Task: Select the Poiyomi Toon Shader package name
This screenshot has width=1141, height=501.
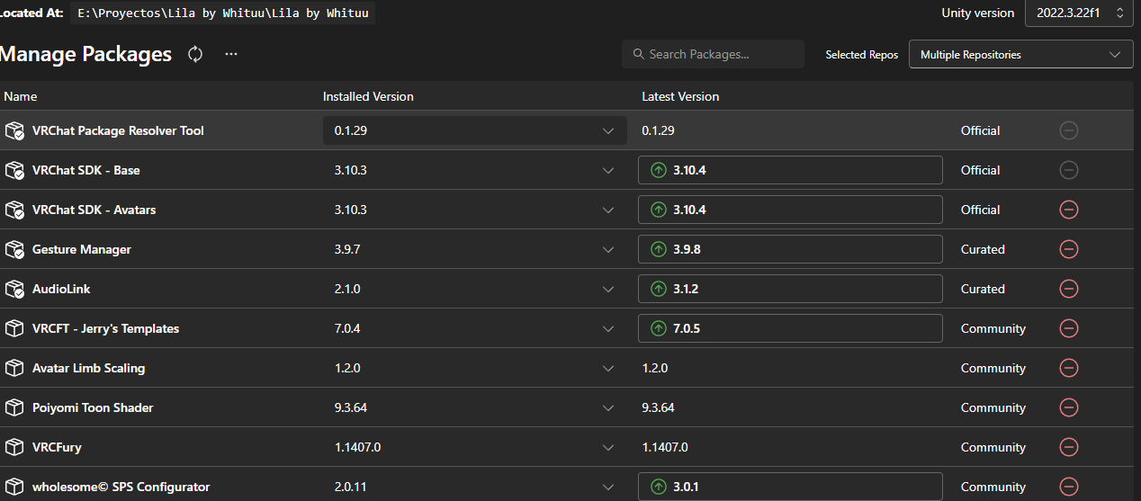Action: tap(93, 407)
